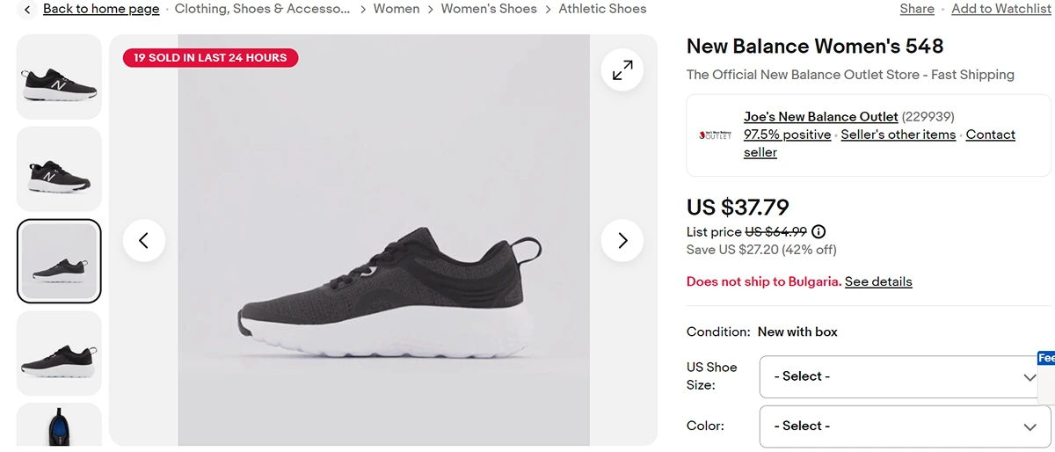Click the previous image arrow
1055x452 pixels.
[x=144, y=240]
